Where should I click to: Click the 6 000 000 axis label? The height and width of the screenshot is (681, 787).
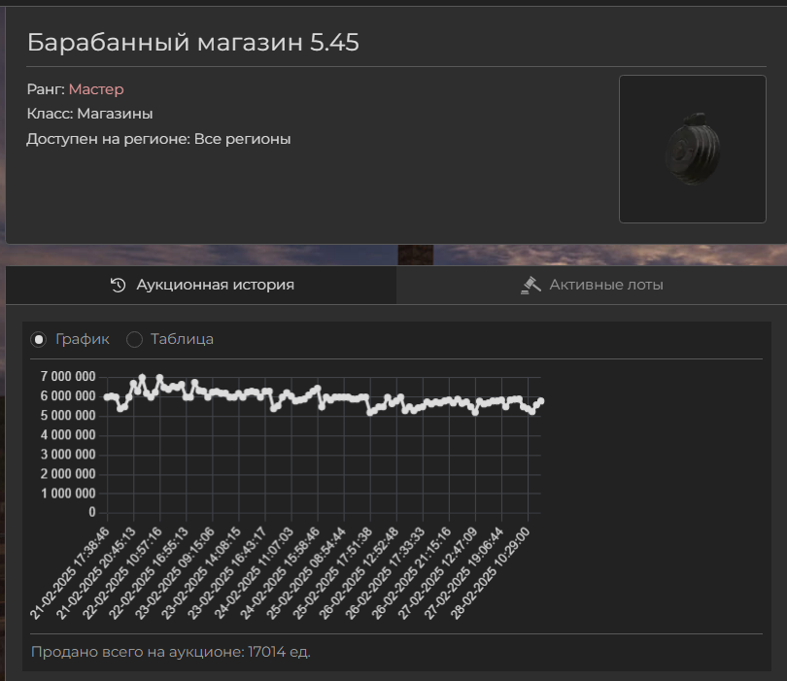[68, 396]
